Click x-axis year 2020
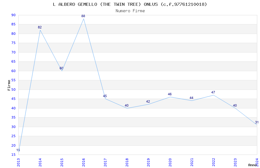The width and height of the screenshot is (260, 168). pyautogui.click(x=170, y=162)
